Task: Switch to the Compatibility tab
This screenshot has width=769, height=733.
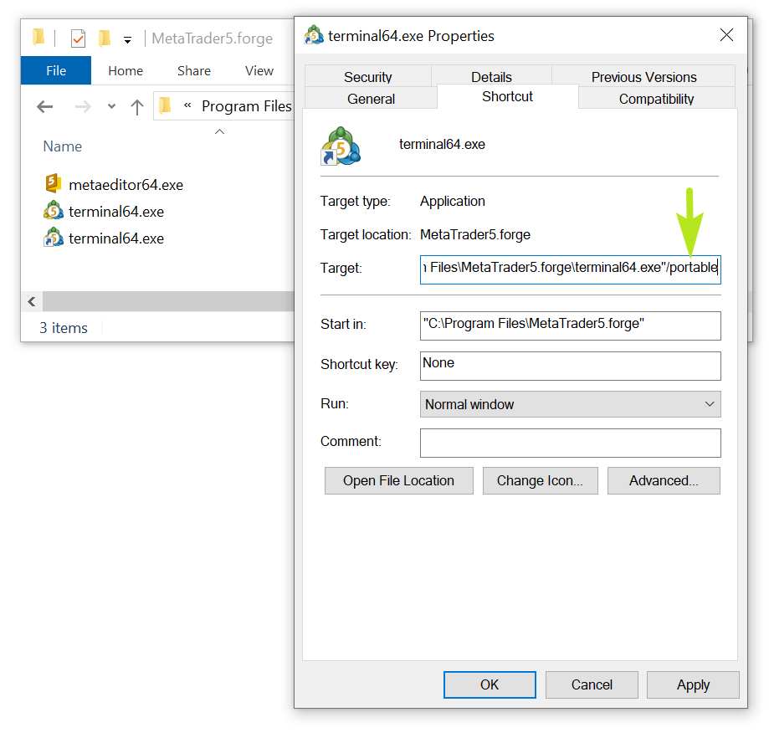Action: click(x=656, y=98)
